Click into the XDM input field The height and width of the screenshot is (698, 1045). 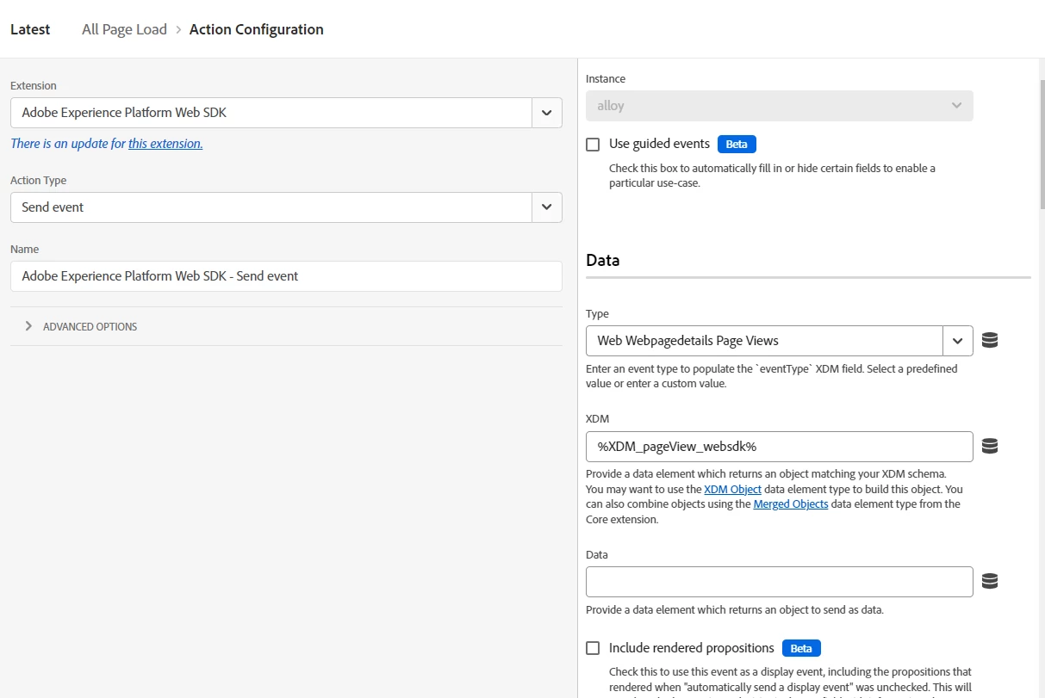pos(780,447)
